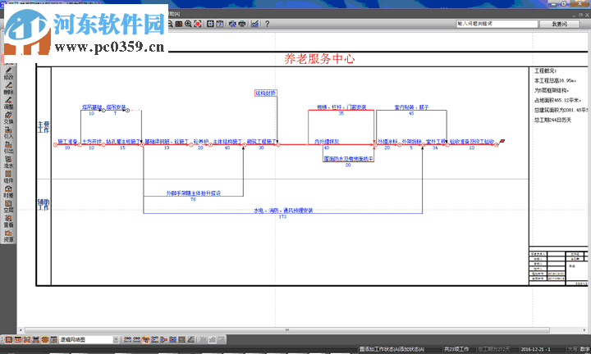Select the 组件 (component) tool in sidebar
Viewport: 591px width, 354px height.
(x=8, y=177)
